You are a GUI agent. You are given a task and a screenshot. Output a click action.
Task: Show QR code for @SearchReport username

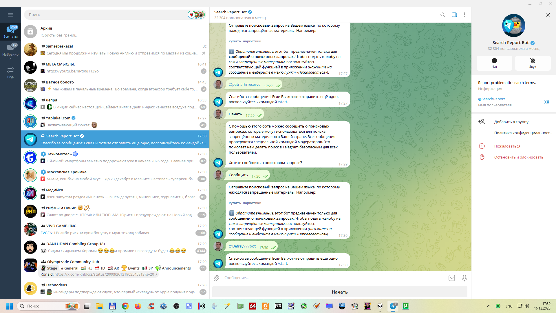546,102
